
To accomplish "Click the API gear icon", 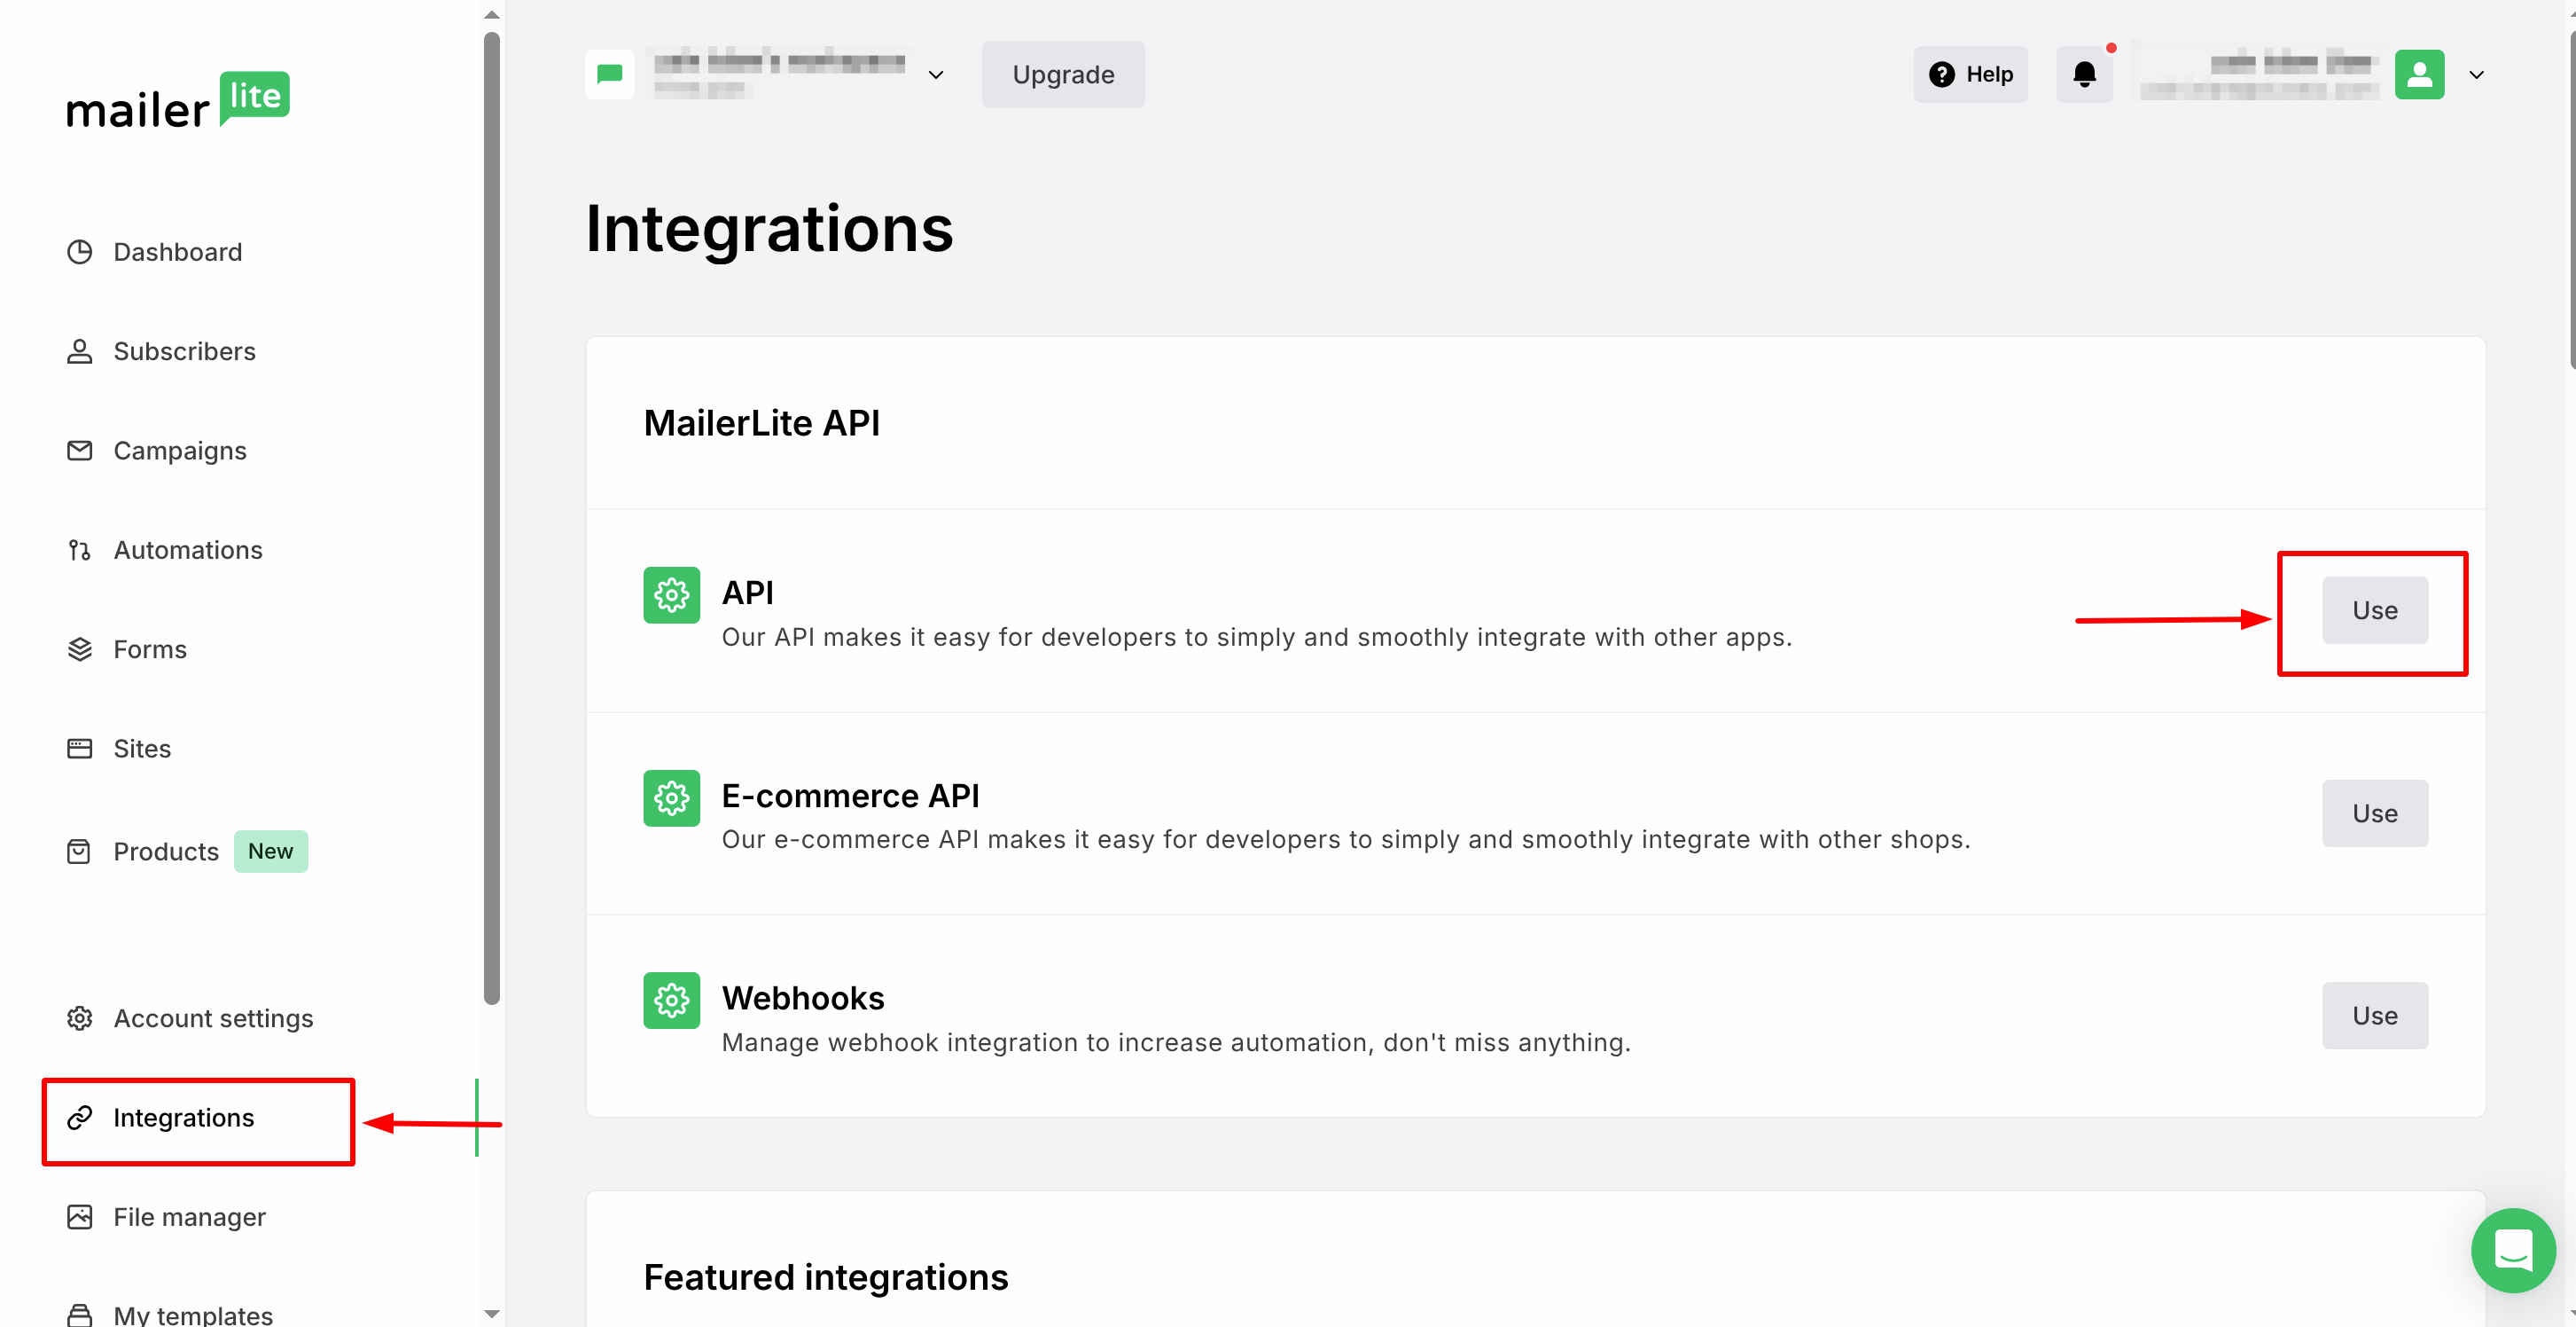I will tap(672, 595).
